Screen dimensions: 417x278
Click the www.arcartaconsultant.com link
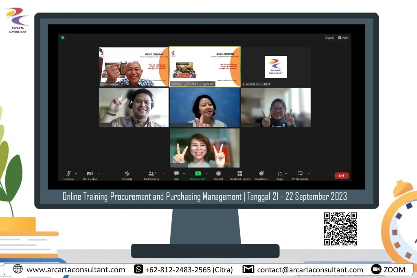(75, 269)
